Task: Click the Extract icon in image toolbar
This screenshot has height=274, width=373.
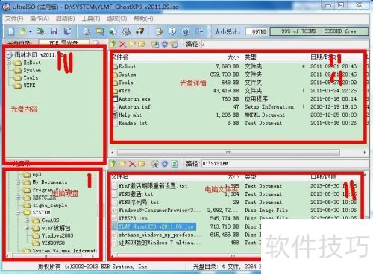Action: [x=155, y=44]
